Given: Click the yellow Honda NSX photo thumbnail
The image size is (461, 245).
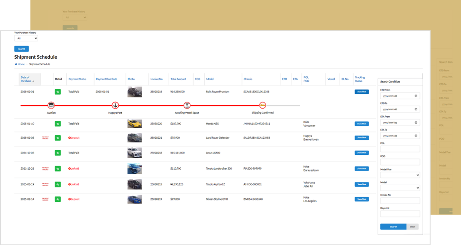Looking at the screenshot, I should 135,124.
